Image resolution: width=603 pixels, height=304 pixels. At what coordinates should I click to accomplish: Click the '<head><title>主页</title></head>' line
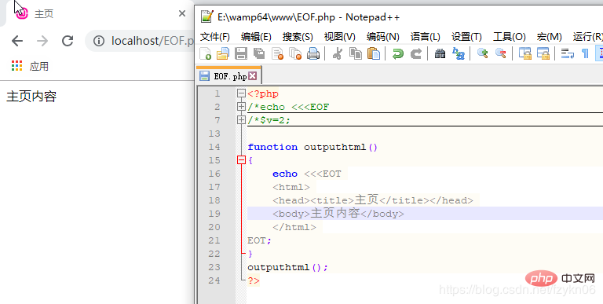(x=373, y=200)
